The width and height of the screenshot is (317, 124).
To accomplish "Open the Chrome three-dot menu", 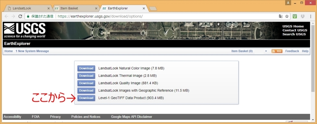I will [311, 16].
